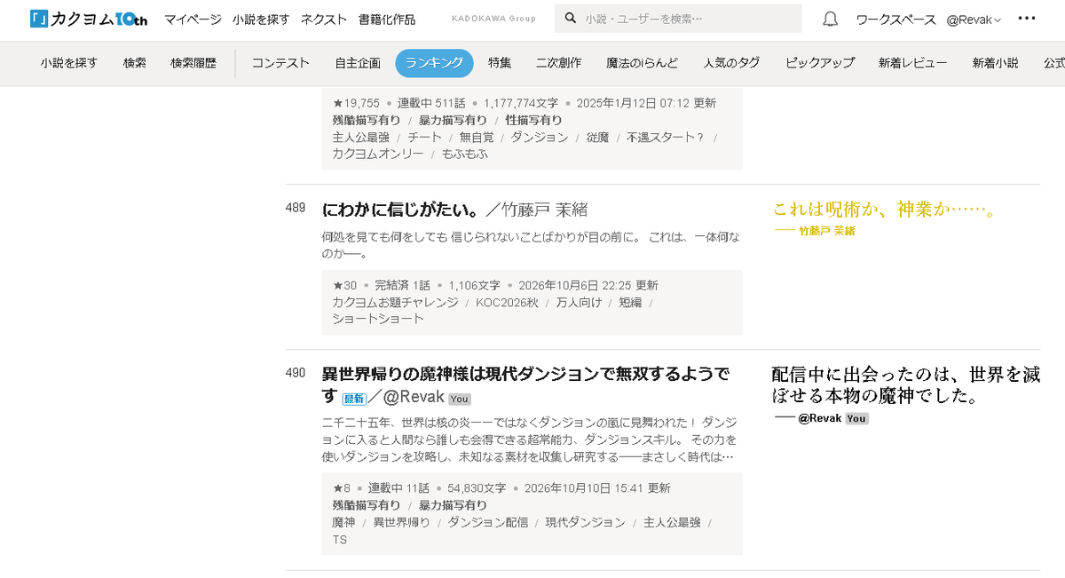Screen dimensions: 1065x578
Task: Click the カクヨムオンリー tag
Action: [x=378, y=154]
